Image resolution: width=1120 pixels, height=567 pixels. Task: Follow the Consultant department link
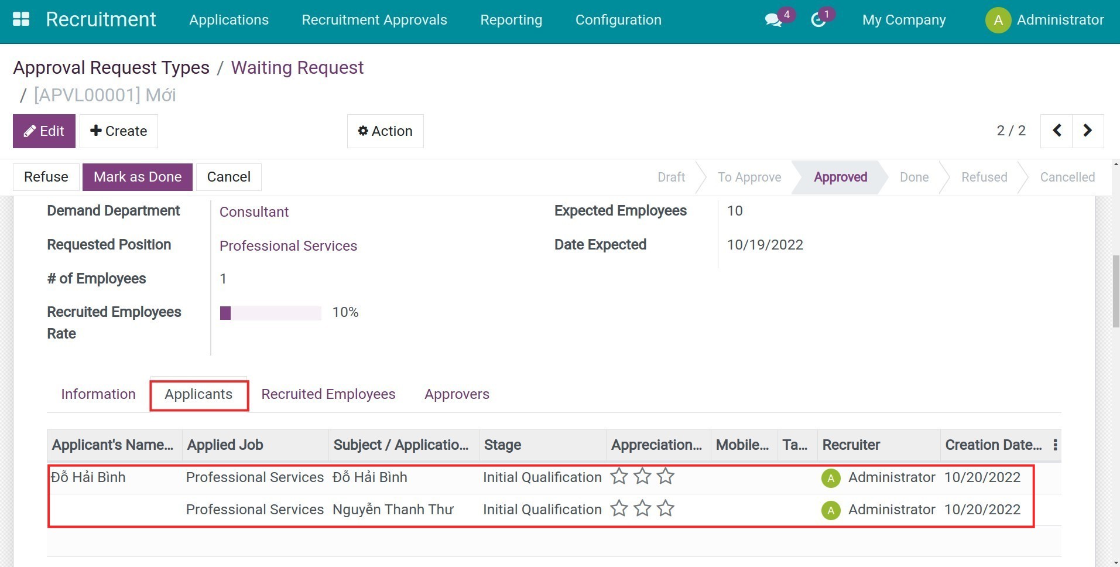coord(254,212)
